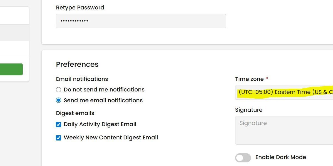Click the Retype Password input field

pyautogui.click(x=141, y=21)
